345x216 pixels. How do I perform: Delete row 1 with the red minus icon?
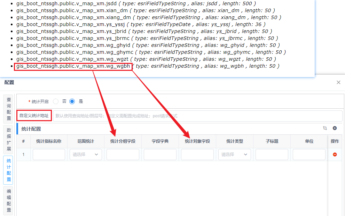[x=335, y=155]
